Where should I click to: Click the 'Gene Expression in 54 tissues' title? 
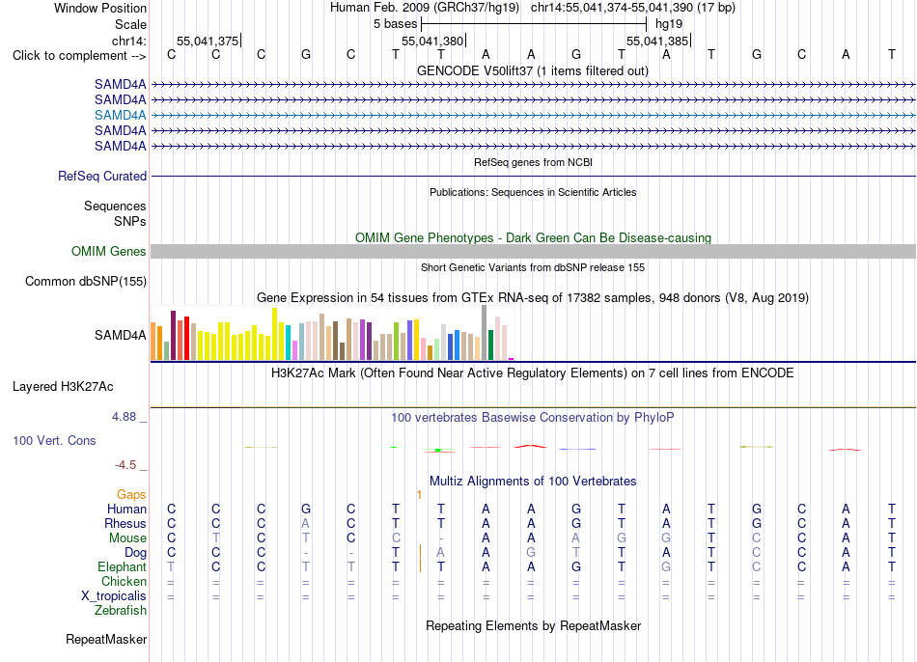(x=533, y=297)
